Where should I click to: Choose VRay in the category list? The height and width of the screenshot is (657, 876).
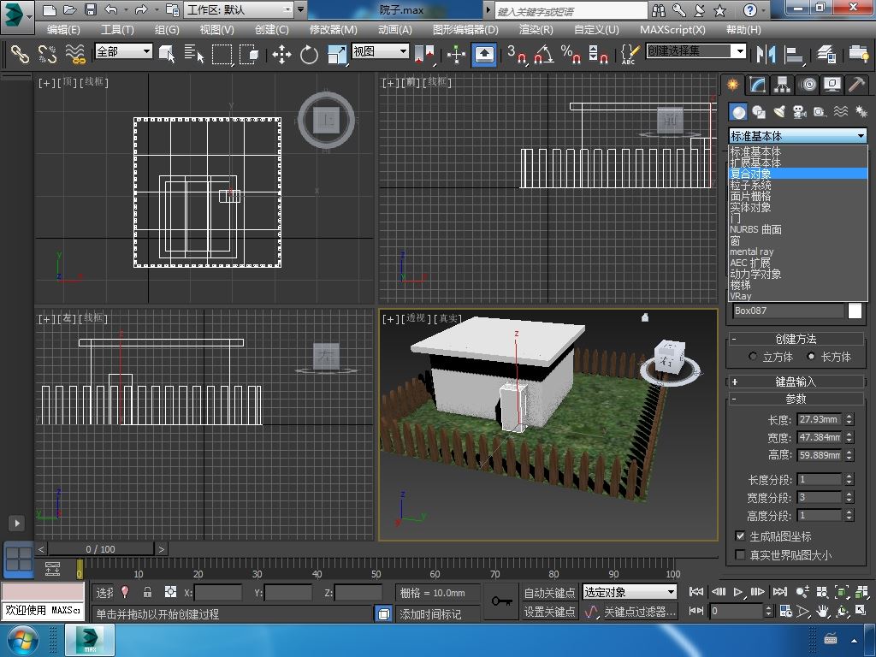pos(798,296)
